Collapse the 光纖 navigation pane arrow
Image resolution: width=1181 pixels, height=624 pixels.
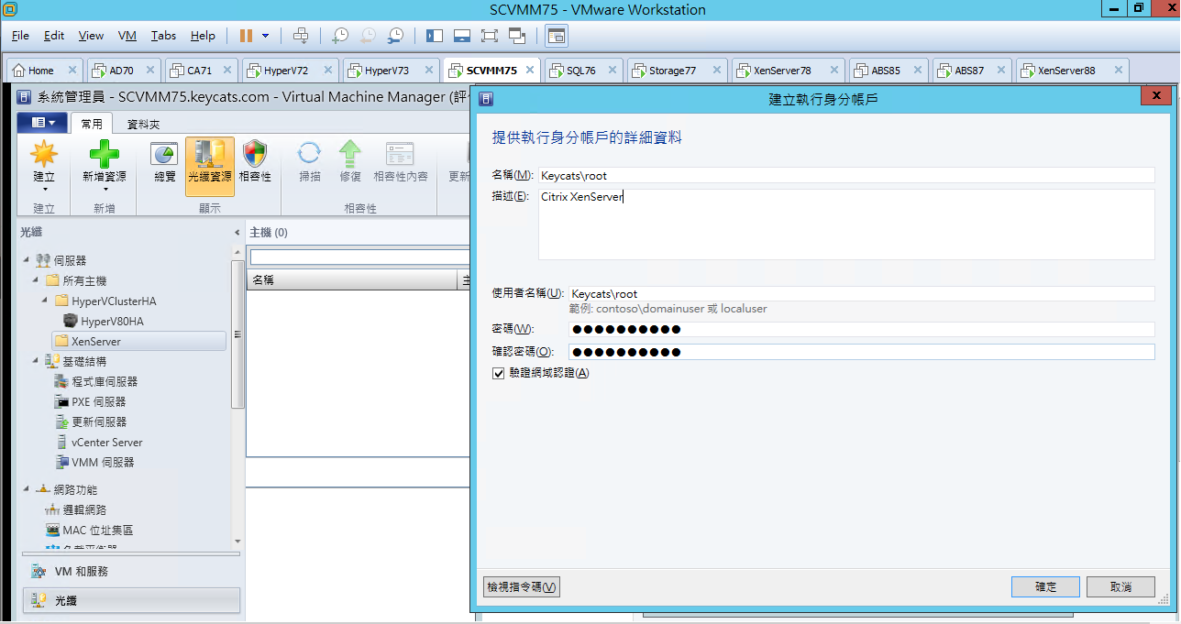click(x=237, y=233)
